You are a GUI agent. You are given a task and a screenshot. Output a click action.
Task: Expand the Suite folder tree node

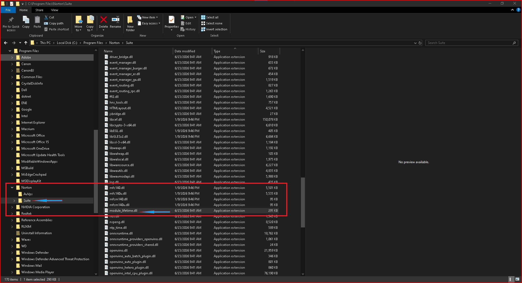(x=14, y=201)
